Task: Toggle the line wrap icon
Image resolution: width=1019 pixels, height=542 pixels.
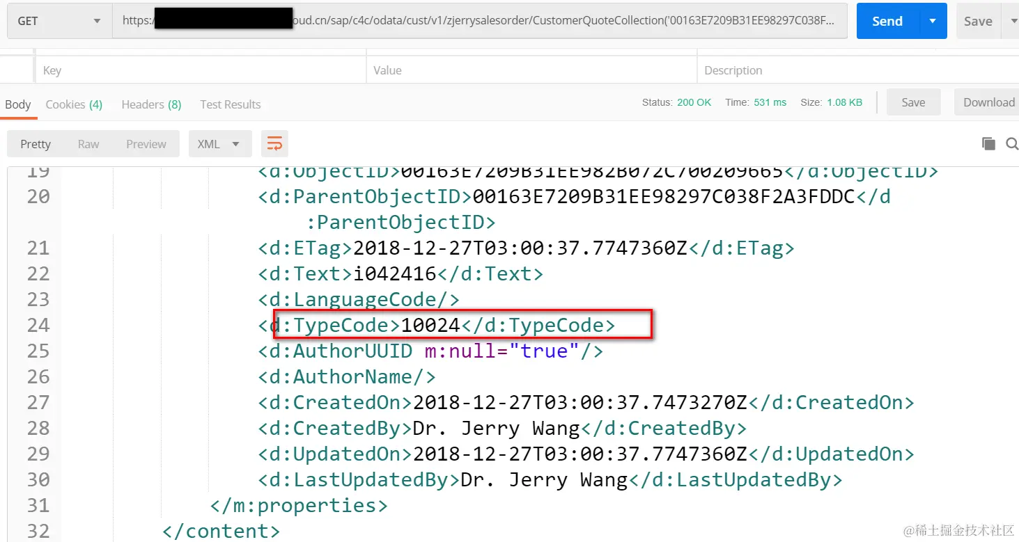Action: pos(274,144)
